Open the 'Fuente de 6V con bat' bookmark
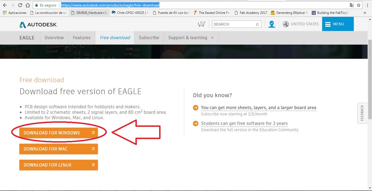This screenshot has height=191, width=372. (171, 13)
